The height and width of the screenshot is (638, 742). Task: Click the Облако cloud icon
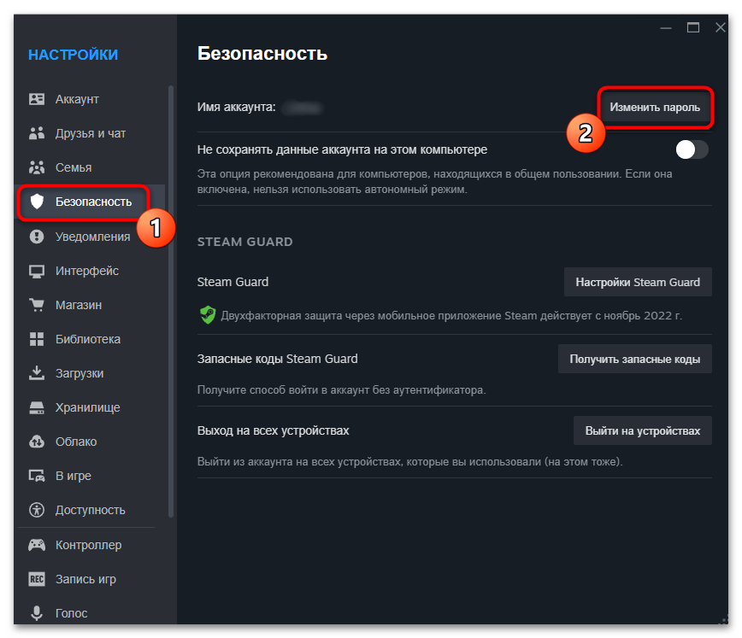click(x=37, y=442)
